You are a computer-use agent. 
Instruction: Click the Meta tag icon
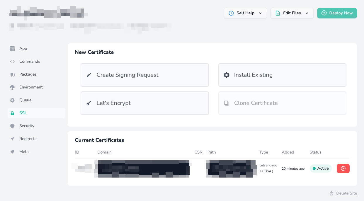click(12, 152)
